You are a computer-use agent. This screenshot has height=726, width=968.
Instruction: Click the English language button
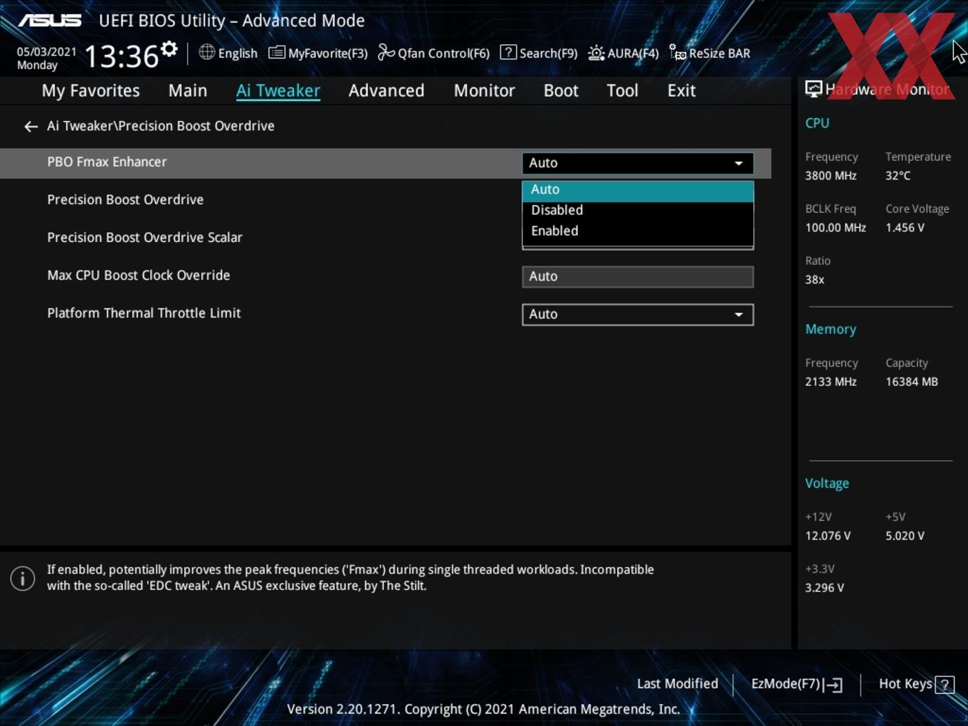coord(228,53)
